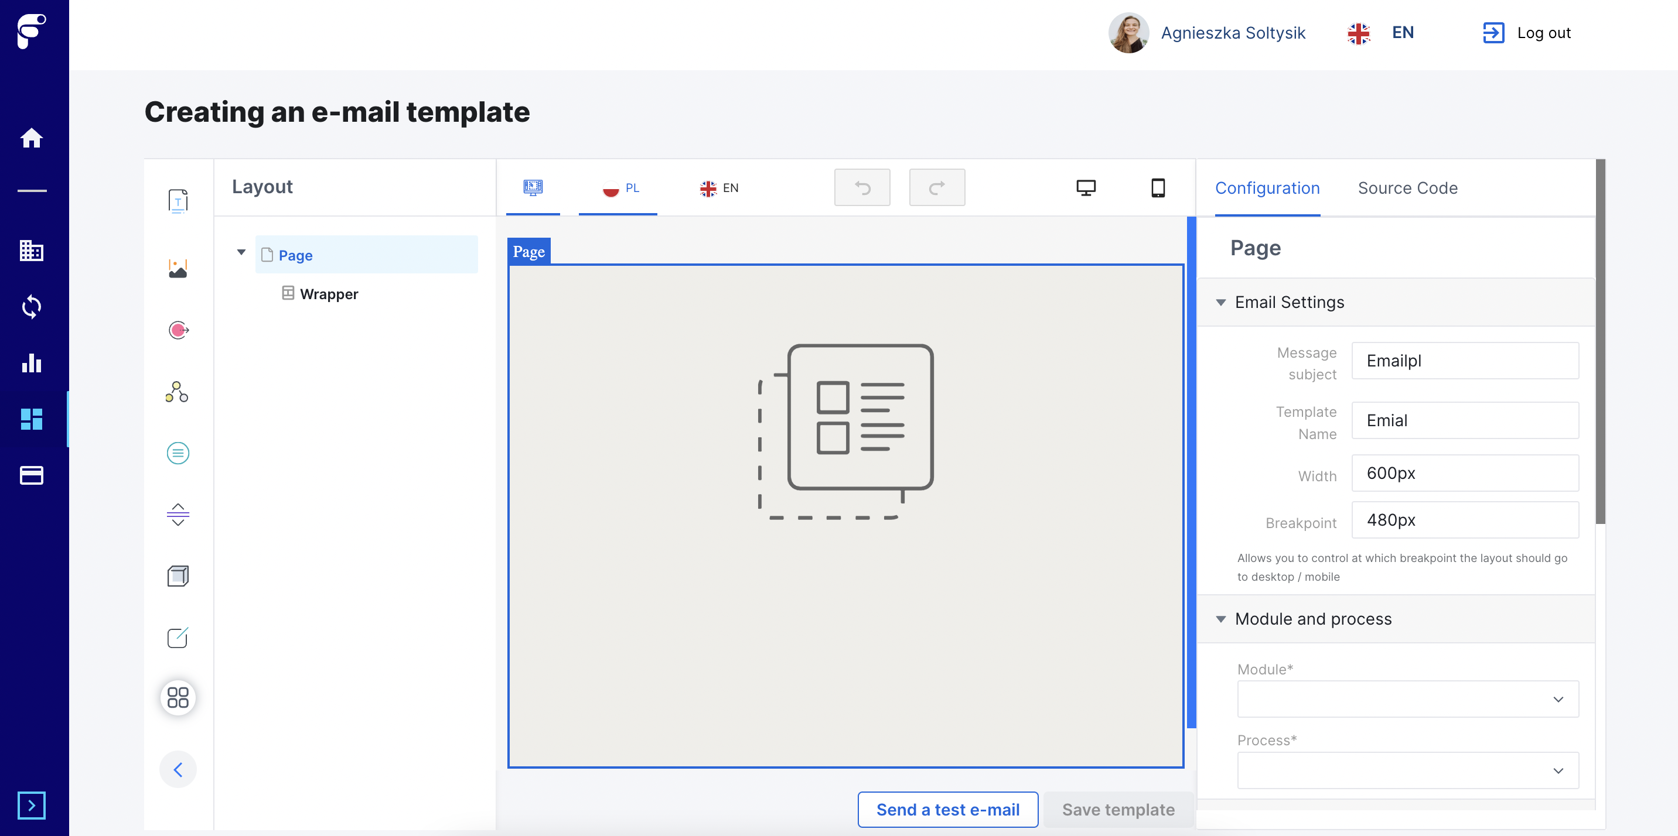This screenshot has width=1678, height=836.
Task: Switch template language to EN
Action: (x=719, y=188)
